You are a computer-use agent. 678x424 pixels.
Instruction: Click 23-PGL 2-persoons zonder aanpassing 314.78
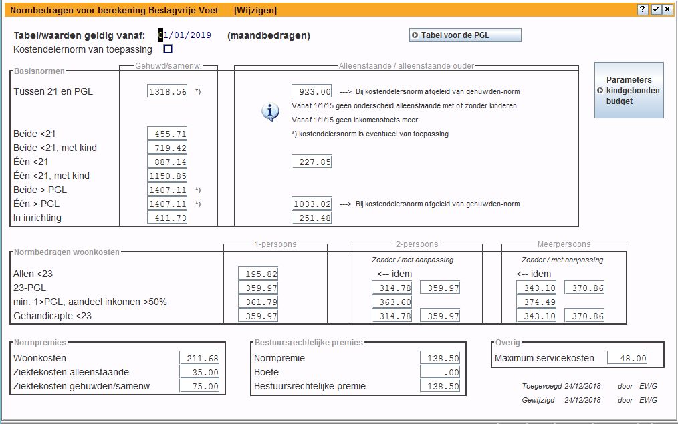(x=392, y=288)
